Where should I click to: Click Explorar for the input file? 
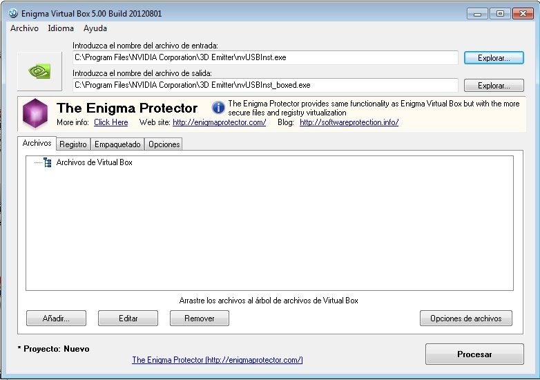pos(494,58)
